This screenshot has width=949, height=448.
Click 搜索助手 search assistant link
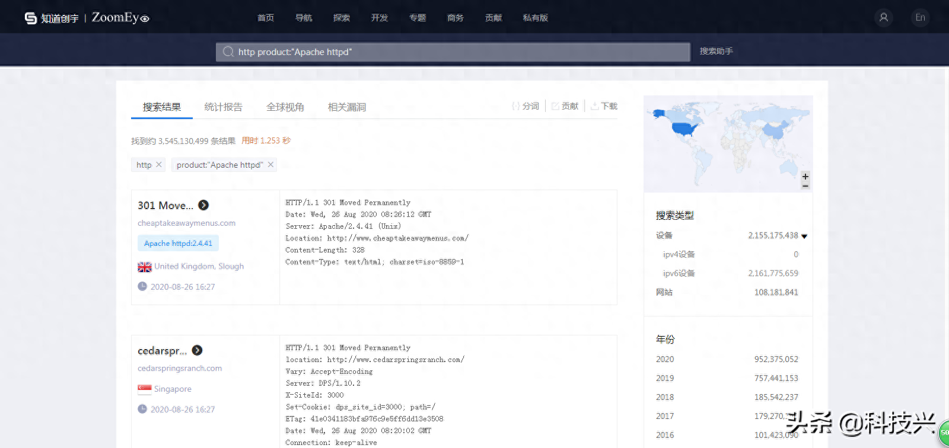pyautogui.click(x=716, y=51)
